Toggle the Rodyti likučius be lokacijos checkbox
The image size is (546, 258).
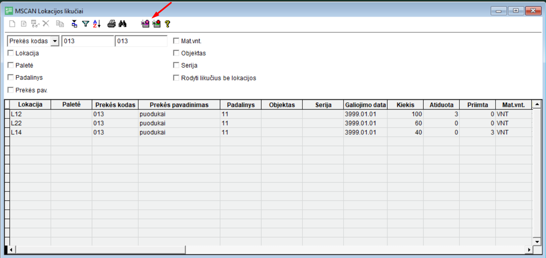click(x=176, y=78)
